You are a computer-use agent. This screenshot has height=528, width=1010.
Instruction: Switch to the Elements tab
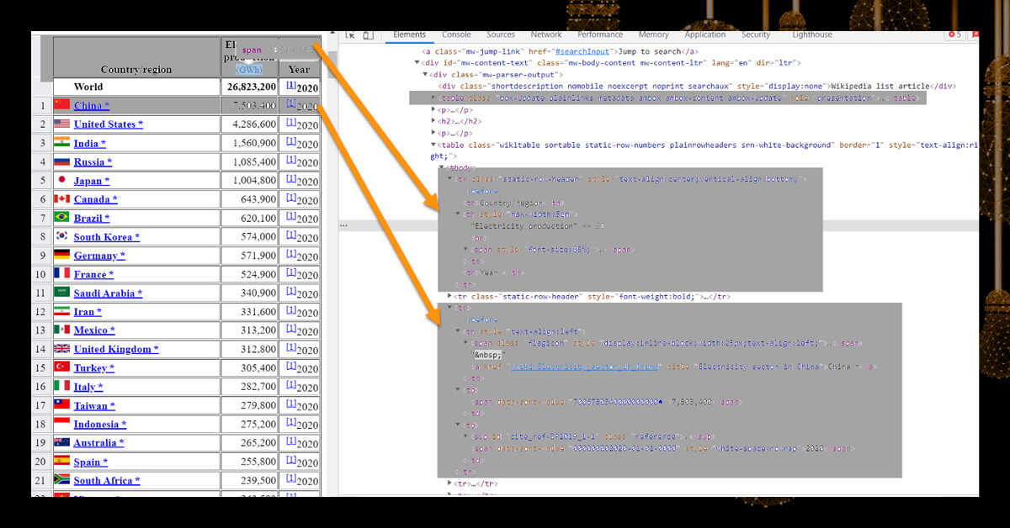(x=410, y=35)
